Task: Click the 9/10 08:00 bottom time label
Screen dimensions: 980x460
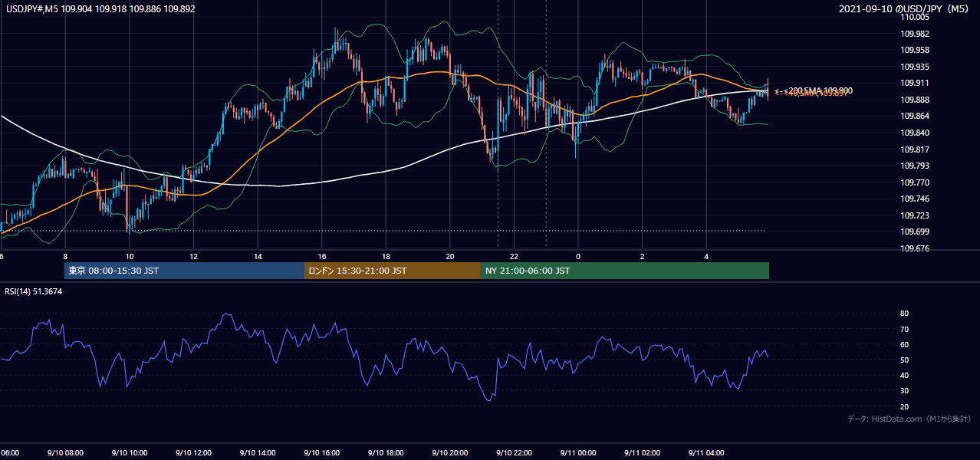Action: click(x=65, y=453)
